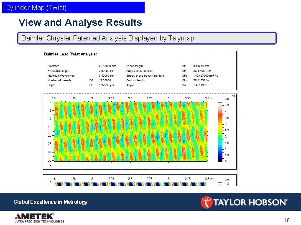The width and height of the screenshot is (301, 225).
Task: Click the Global Excellence in Metrology tagline
Action: (x=50, y=202)
